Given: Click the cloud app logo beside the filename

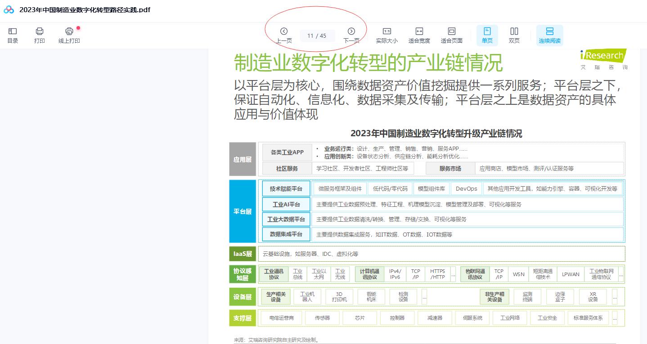Looking at the screenshot, I should coord(9,9).
